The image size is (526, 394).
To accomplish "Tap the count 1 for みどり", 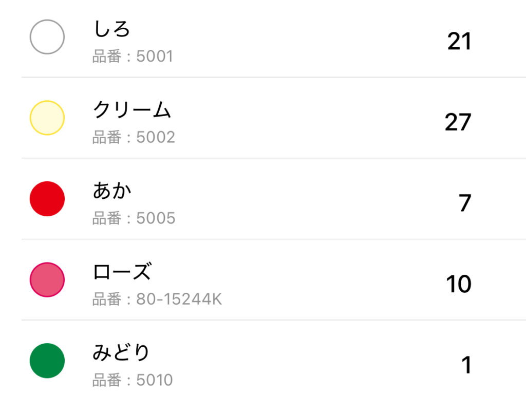I will (x=466, y=365).
